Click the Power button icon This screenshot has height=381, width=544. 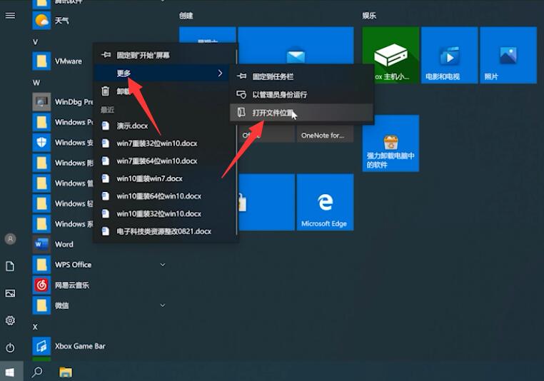[x=10, y=347]
